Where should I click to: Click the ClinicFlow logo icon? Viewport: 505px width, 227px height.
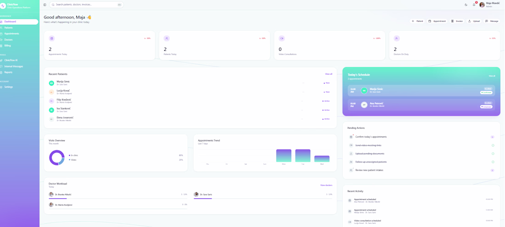pos(3,6)
